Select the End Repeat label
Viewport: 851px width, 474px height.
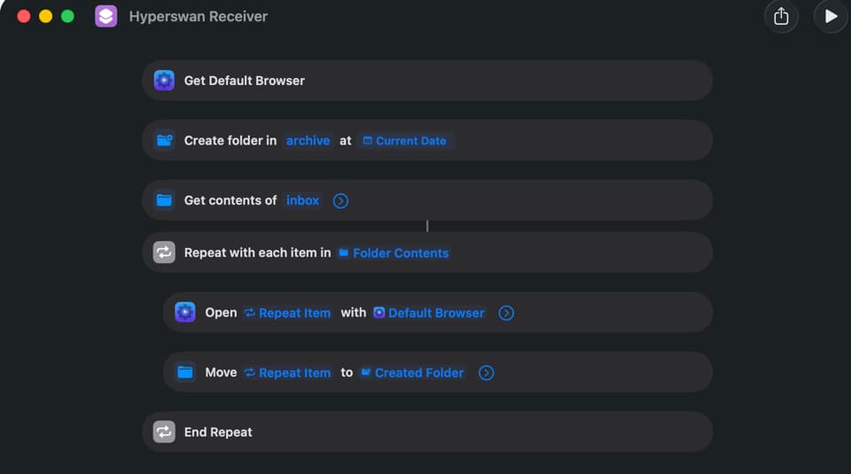click(x=218, y=432)
